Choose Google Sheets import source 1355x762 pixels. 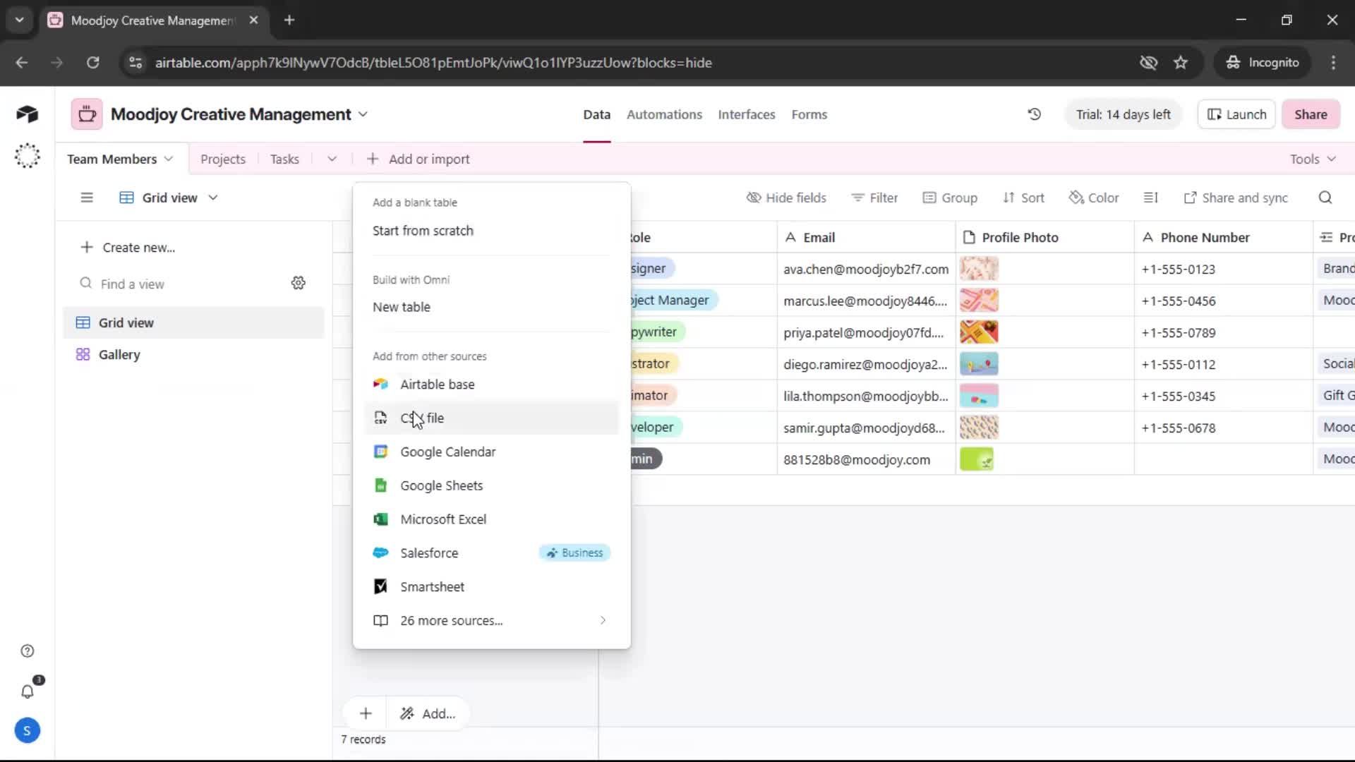point(492,485)
